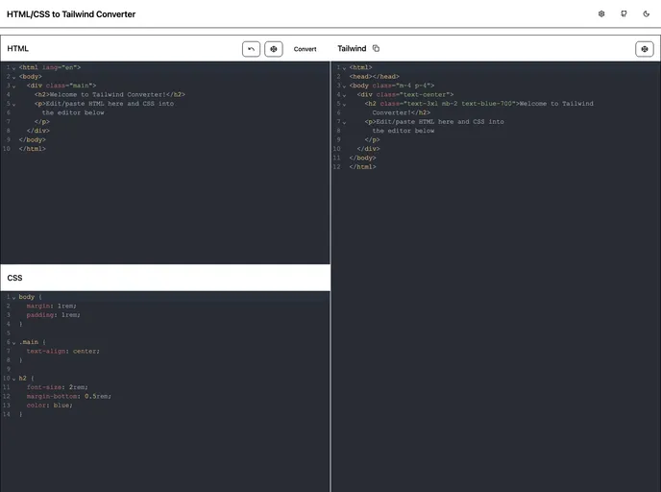Click the 'margin: 1rem;' line in CSS

pyautogui.click(x=52, y=306)
